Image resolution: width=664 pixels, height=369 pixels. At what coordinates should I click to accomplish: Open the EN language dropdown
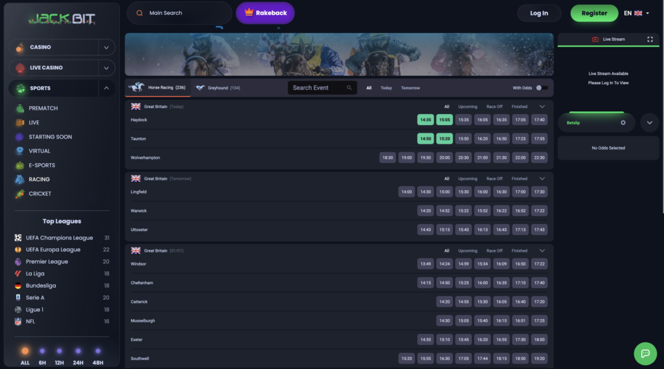(636, 13)
